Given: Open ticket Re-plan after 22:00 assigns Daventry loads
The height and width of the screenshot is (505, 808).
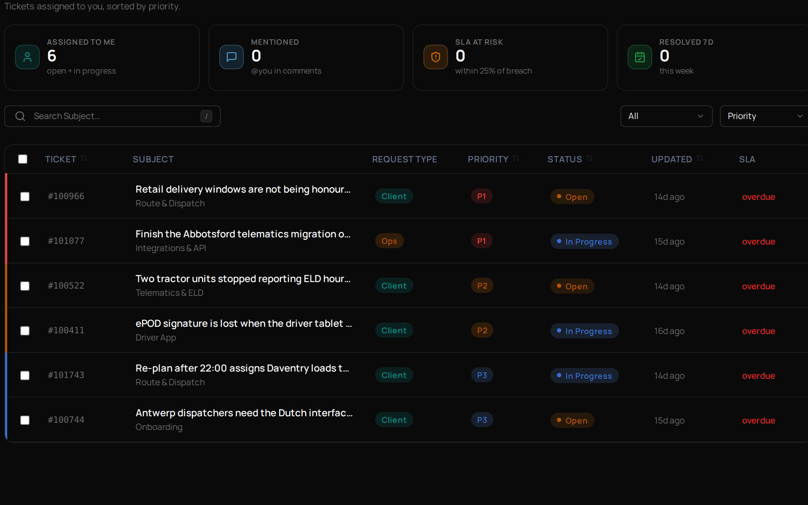Looking at the screenshot, I should pos(242,368).
